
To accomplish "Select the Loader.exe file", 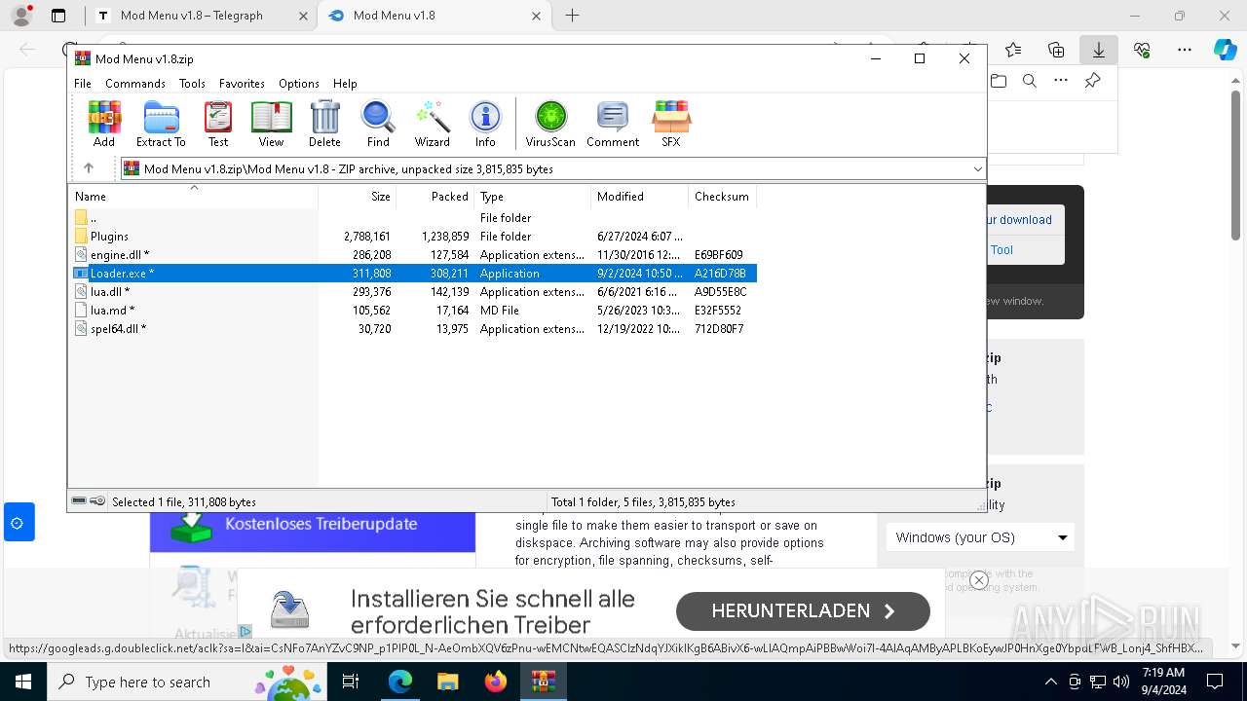I will pyautogui.click(x=413, y=274).
